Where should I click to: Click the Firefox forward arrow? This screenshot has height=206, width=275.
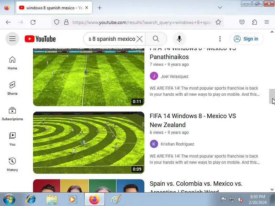(x=21, y=22)
